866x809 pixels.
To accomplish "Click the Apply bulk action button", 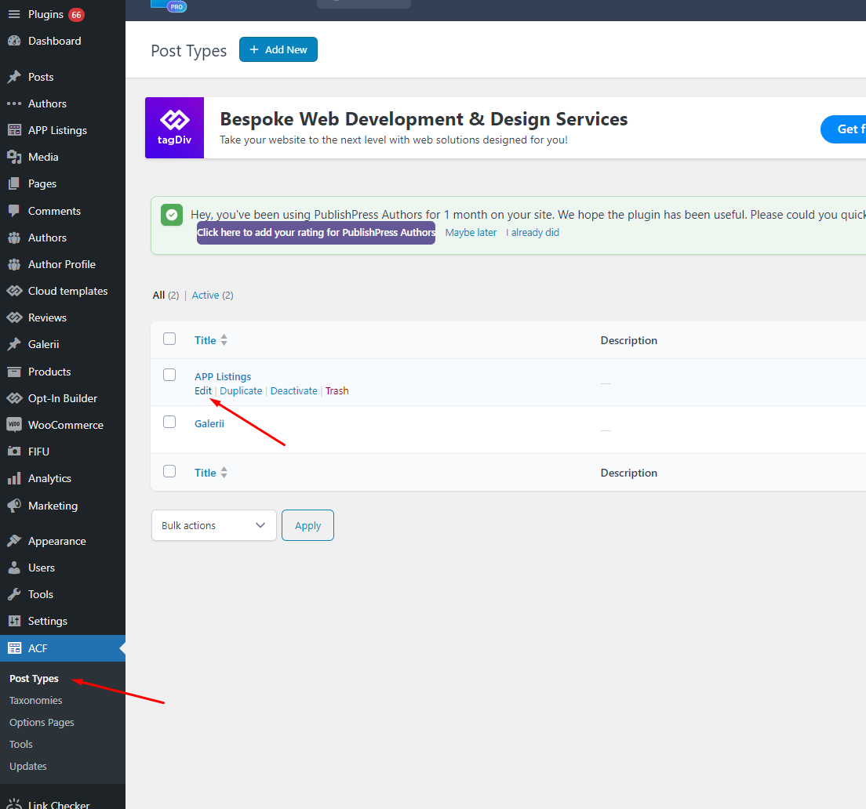I will (307, 525).
